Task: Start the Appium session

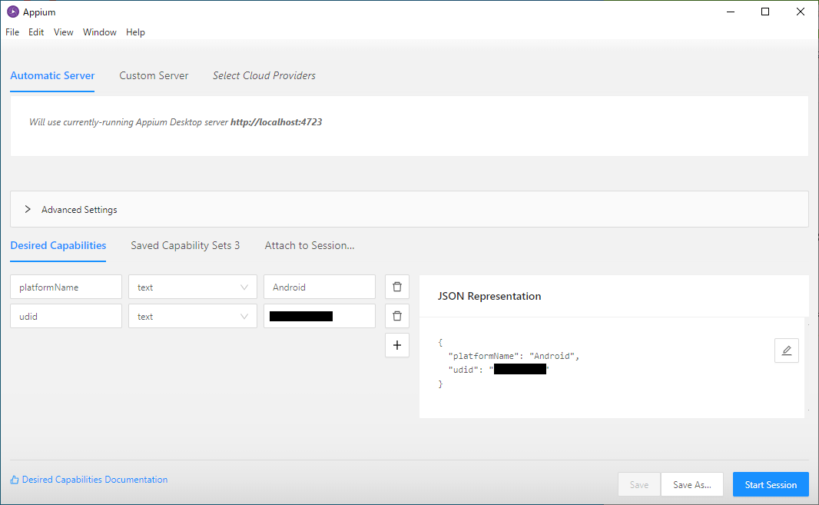Action: click(771, 484)
